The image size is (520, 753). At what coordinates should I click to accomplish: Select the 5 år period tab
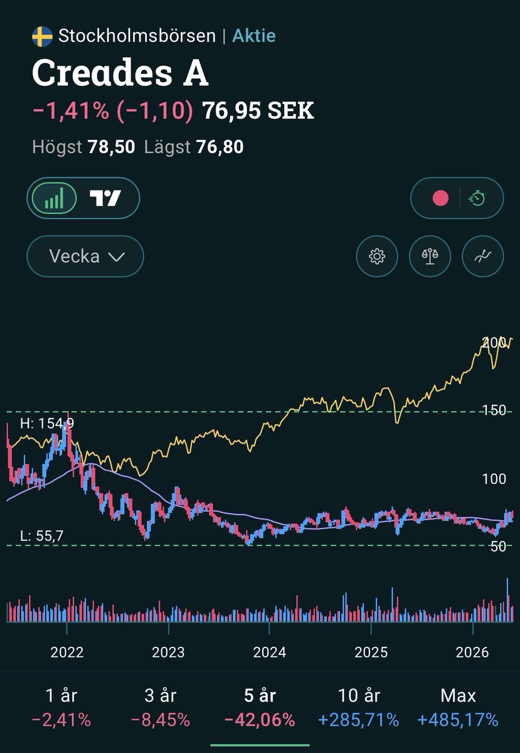260,707
